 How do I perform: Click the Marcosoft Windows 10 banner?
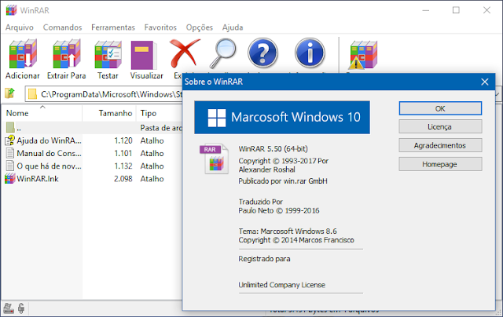click(282, 117)
